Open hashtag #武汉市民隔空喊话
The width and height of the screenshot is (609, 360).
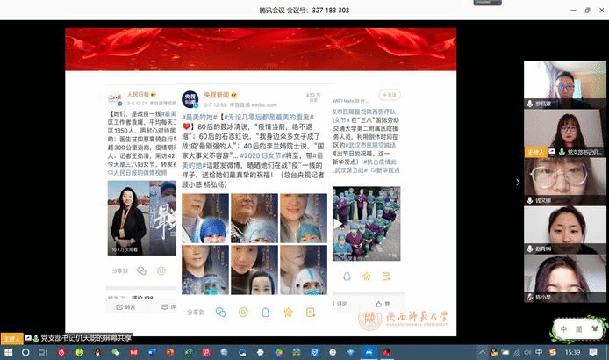[370, 145]
